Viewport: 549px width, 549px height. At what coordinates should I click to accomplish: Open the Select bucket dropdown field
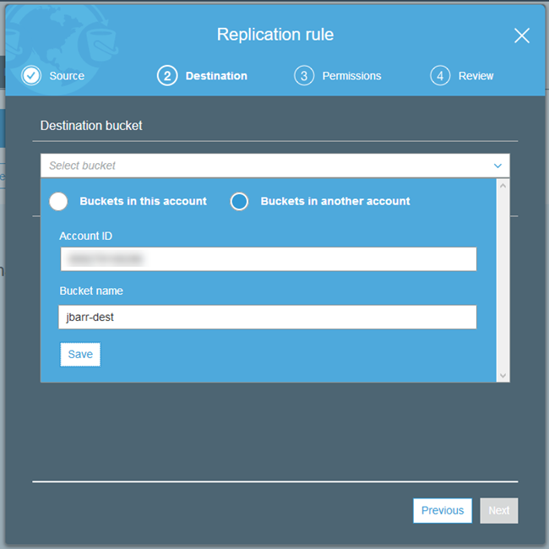click(262, 166)
